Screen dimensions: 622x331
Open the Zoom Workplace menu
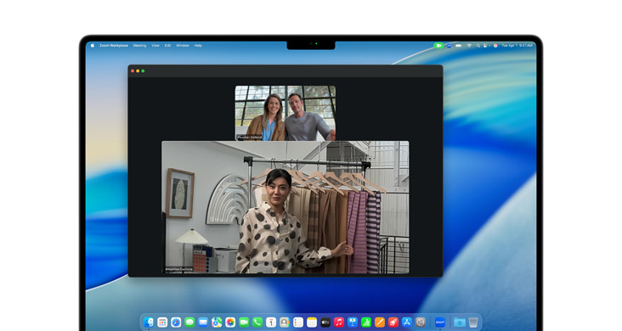tap(114, 46)
